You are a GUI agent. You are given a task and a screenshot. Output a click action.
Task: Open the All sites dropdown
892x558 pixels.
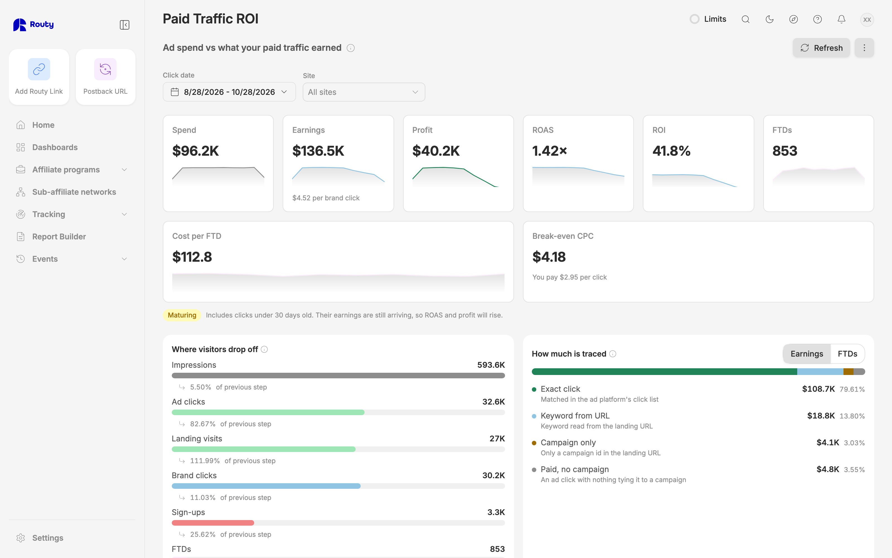point(364,92)
